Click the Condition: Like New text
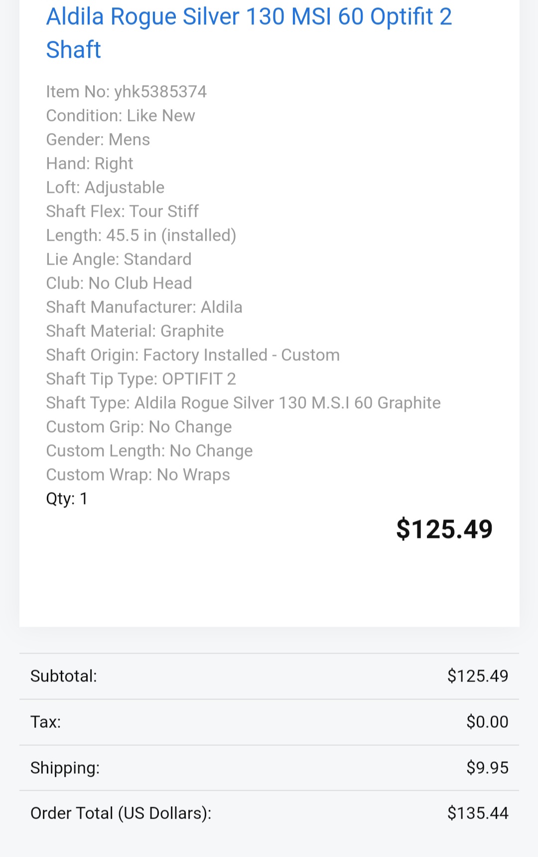 point(121,116)
